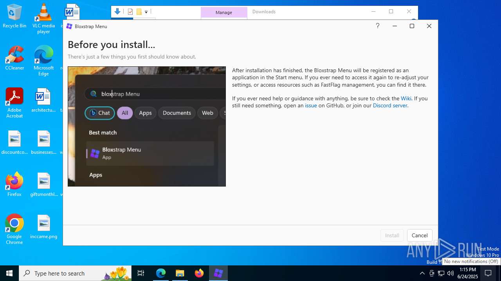Image resolution: width=501 pixels, height=281 pixels.
Task: Open File Explorer from the taskbar
Action: 180,273
